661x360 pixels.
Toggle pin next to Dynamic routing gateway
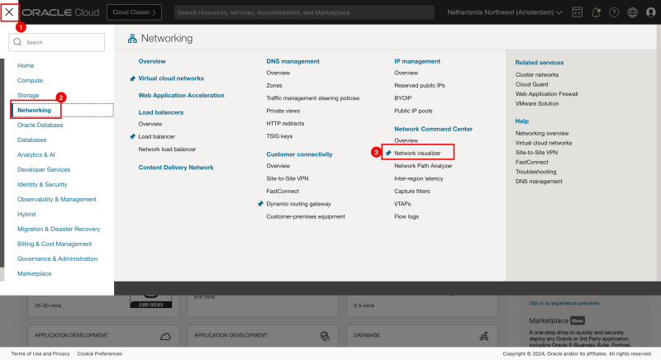[260, 203]
